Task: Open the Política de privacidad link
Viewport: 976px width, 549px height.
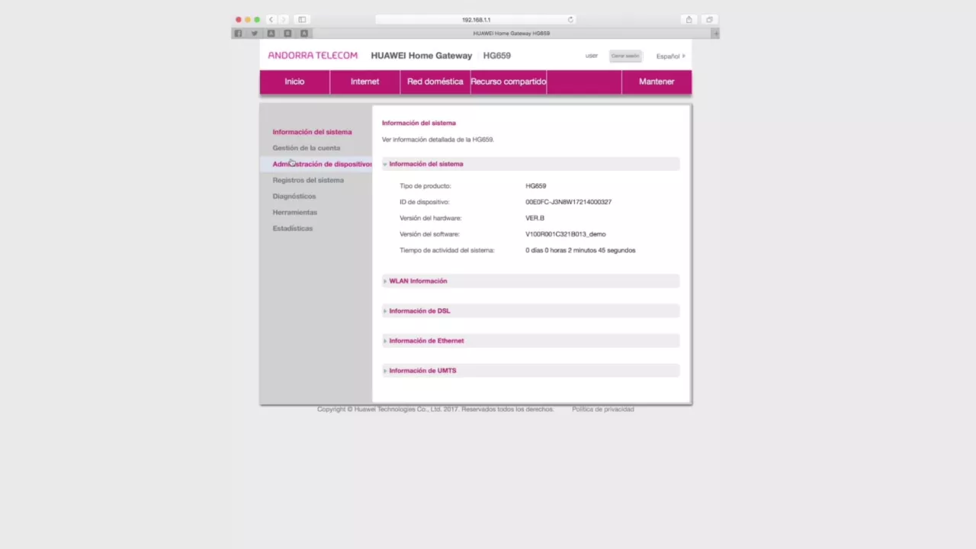Action: click(x=602, y=409)
